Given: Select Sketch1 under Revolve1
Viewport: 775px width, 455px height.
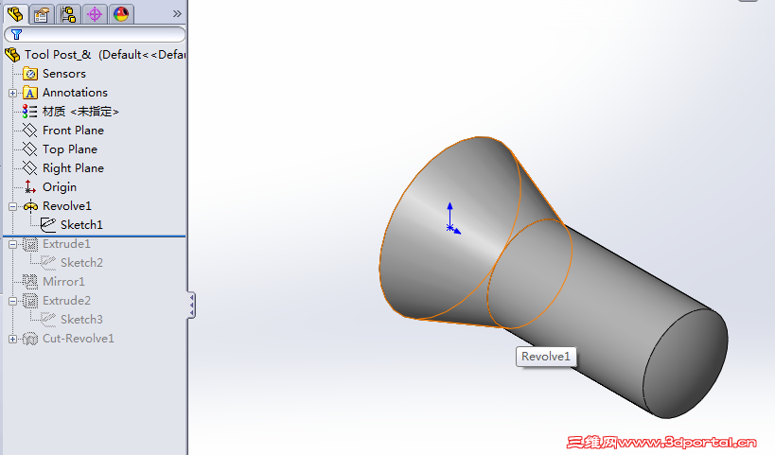Looking at the screenshot, I should pos(81,225).
